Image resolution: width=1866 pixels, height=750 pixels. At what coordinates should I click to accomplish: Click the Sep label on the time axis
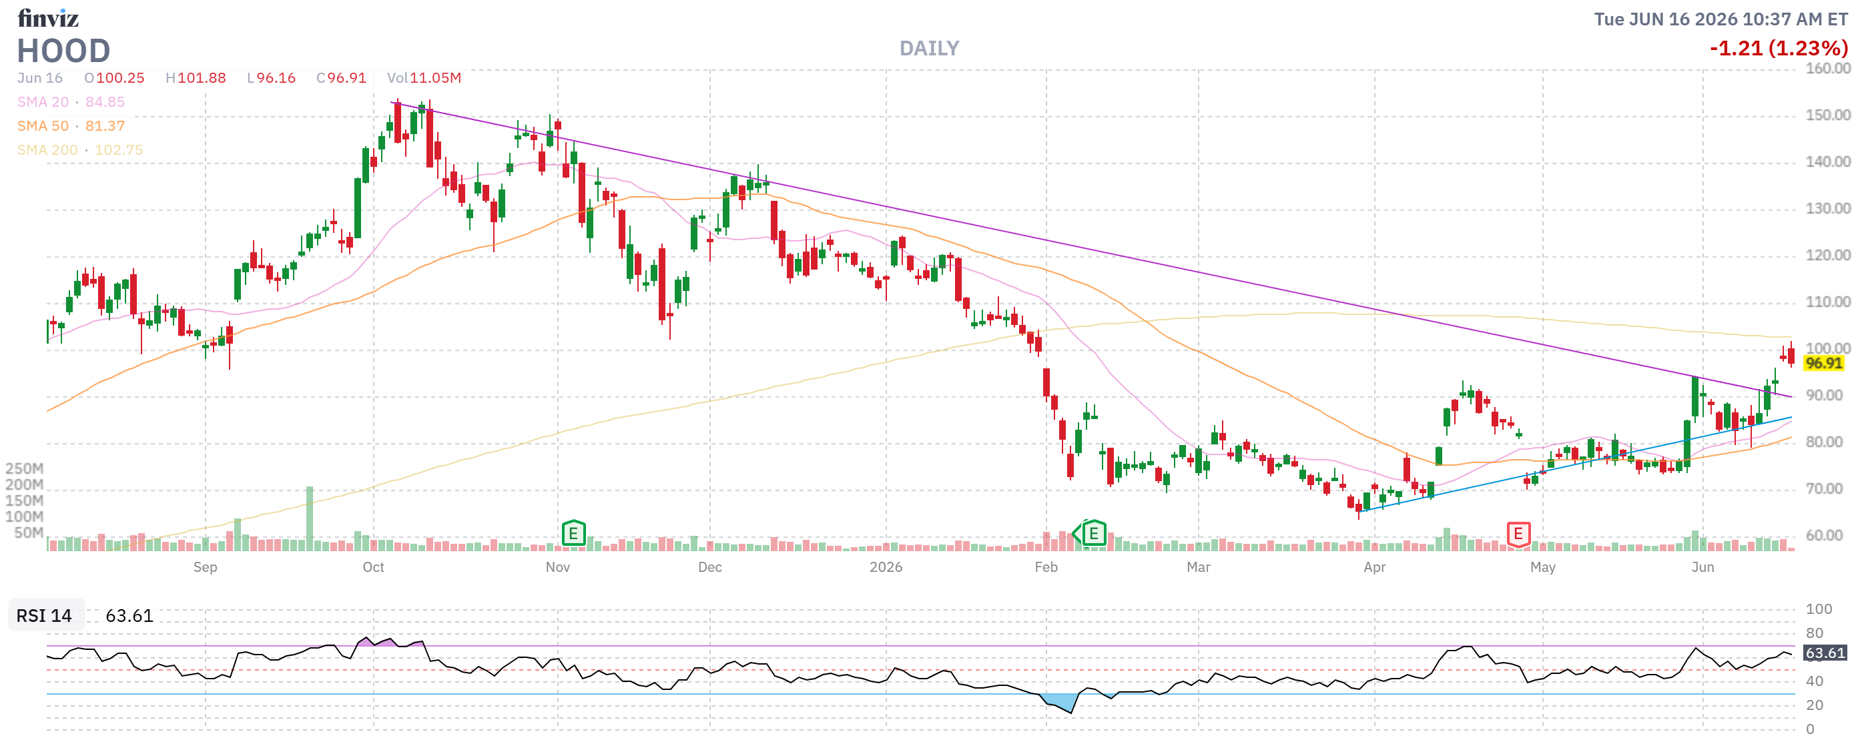click(205, 567)
